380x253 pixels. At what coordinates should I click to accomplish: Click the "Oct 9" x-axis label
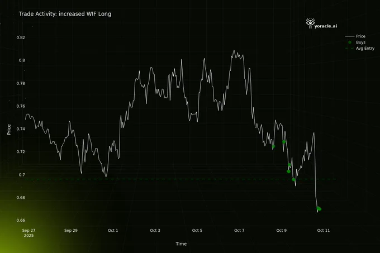[x=281, y=231]
